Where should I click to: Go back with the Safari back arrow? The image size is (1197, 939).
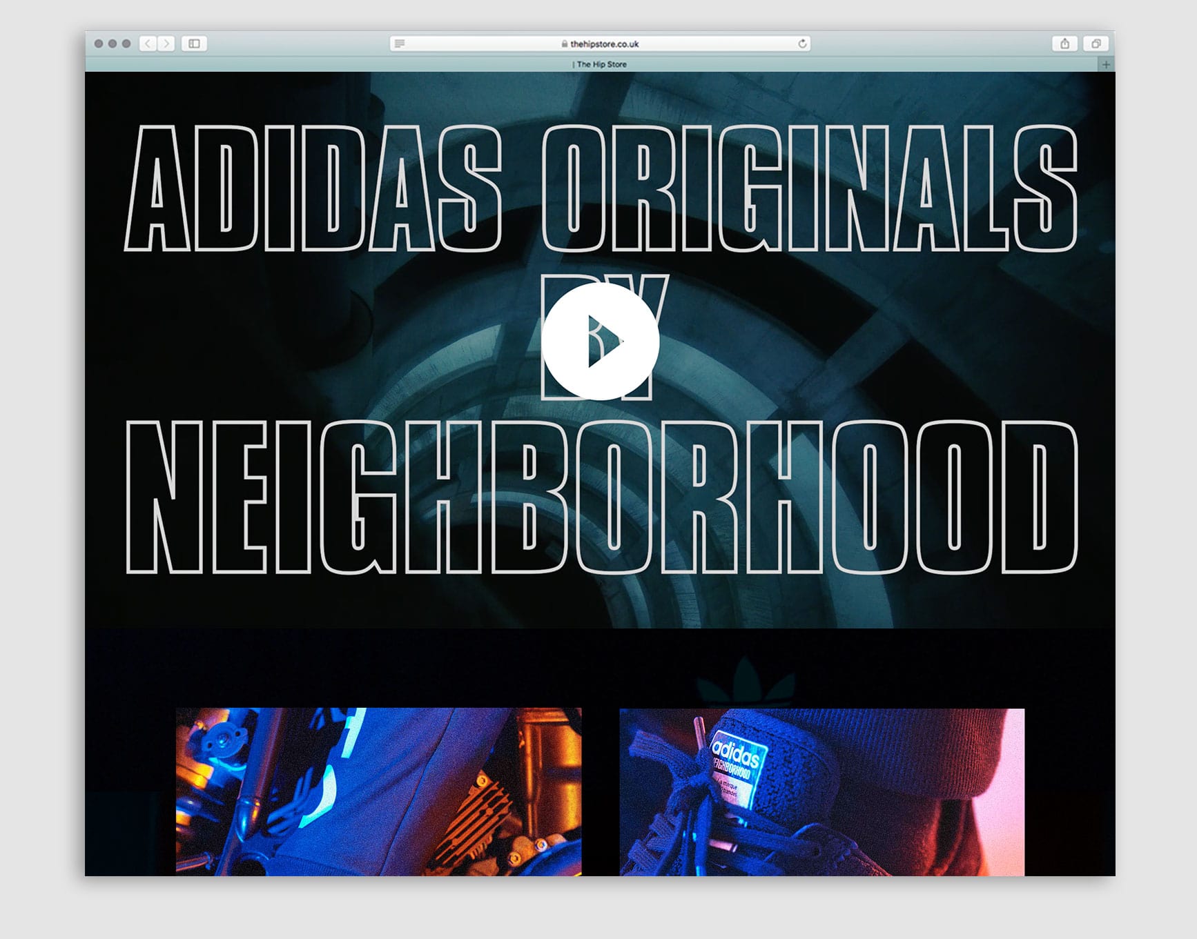pyautogui.click(x=148, y=43)
